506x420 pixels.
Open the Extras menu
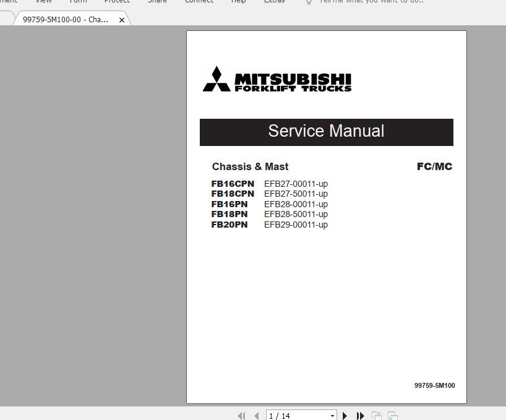tap(274, 1)
